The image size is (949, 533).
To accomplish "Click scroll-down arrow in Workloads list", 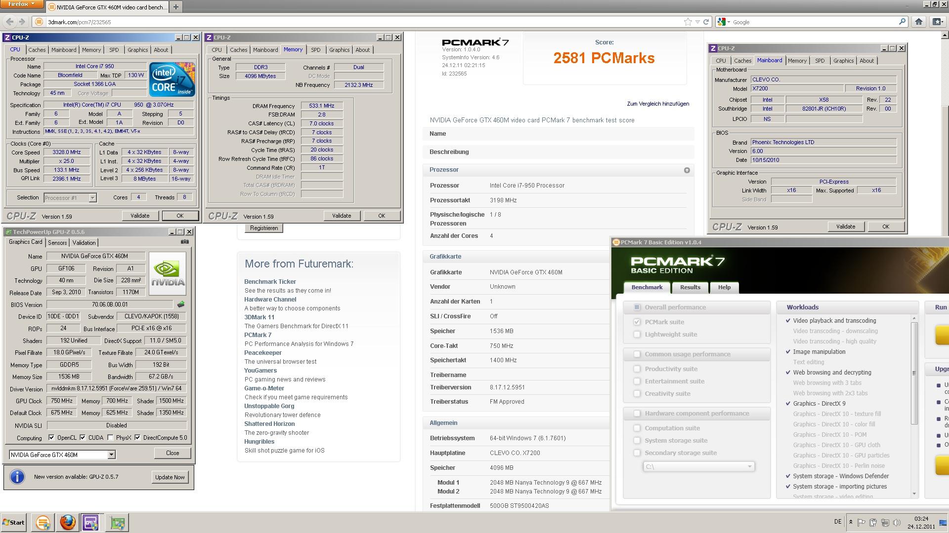I will tap(914, 494).
